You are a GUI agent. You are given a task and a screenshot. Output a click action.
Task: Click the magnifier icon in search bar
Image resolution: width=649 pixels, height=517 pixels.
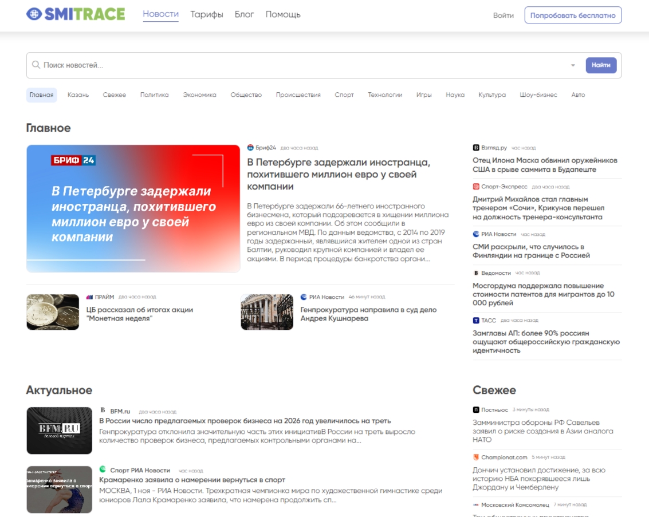(36, 65)
